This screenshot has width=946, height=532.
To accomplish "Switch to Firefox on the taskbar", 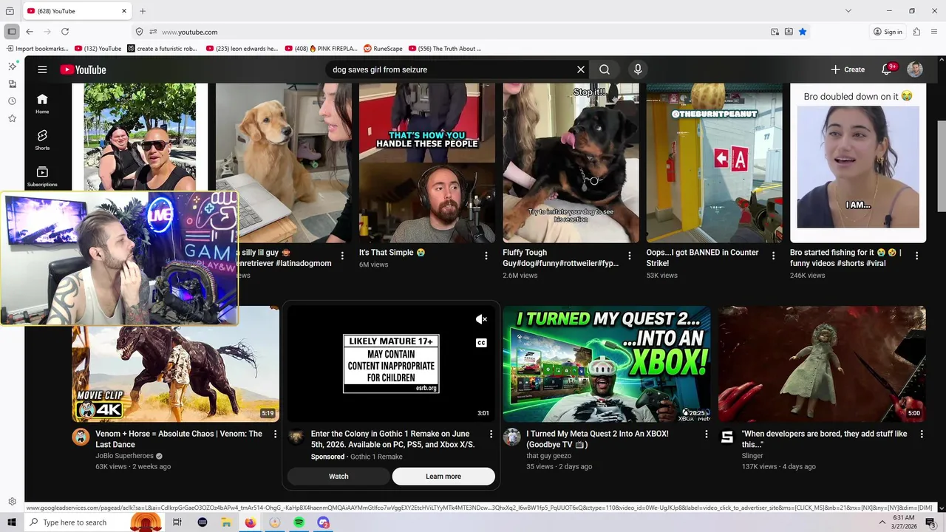I will (x=251, y=522).
